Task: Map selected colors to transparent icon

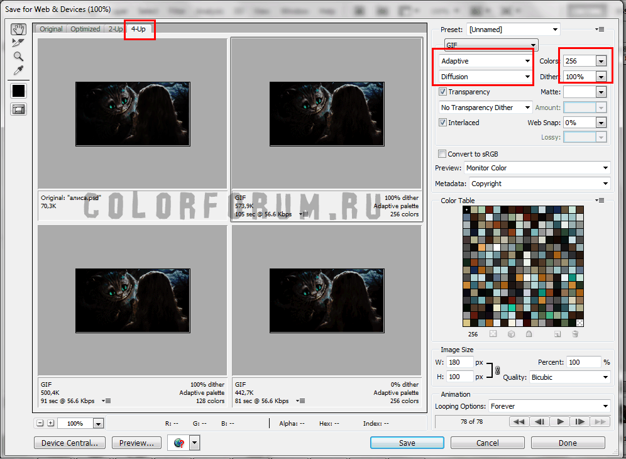Action: pos(493,334)
